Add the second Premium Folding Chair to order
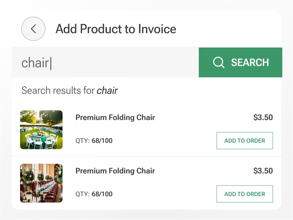The height and width of the screenshot is (220, 293). 244,194
